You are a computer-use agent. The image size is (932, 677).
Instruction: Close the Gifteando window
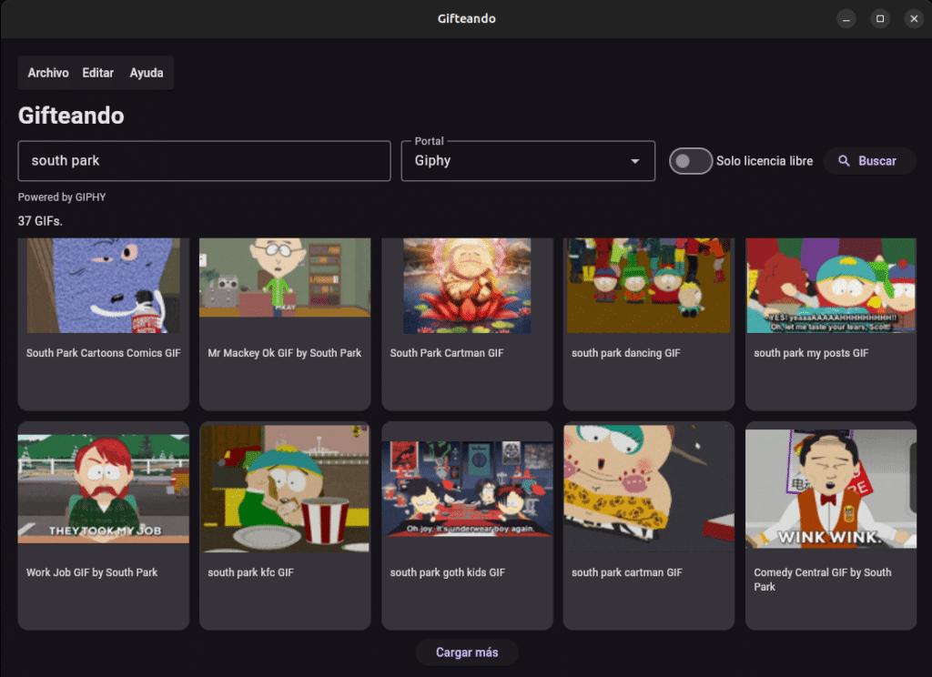pyautogui.click(x=914, y=19)
